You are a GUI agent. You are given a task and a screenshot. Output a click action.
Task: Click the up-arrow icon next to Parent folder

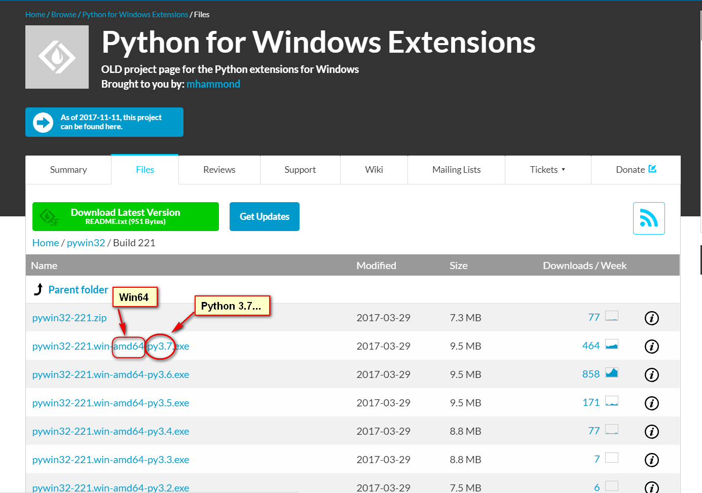pyautogui.click(x=38, y=289)
